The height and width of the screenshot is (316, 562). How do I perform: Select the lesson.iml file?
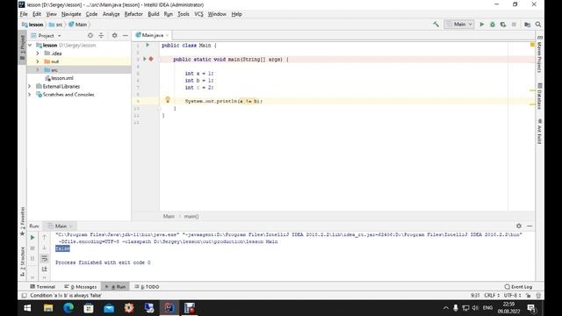click(59, 78)
